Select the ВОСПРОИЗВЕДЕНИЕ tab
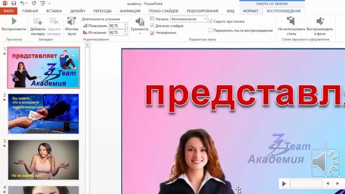 tap(284, 11)
